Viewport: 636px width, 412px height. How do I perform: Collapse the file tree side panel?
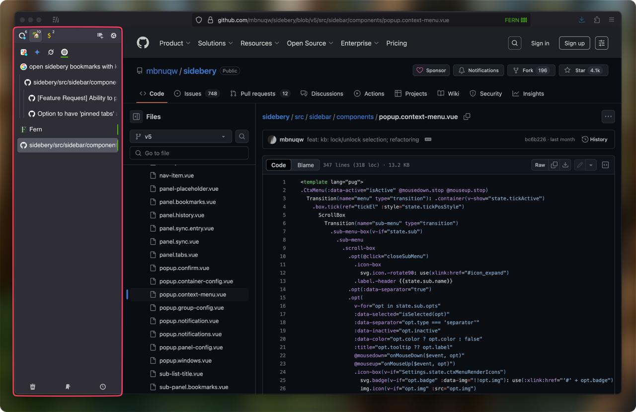coord(137,117)
